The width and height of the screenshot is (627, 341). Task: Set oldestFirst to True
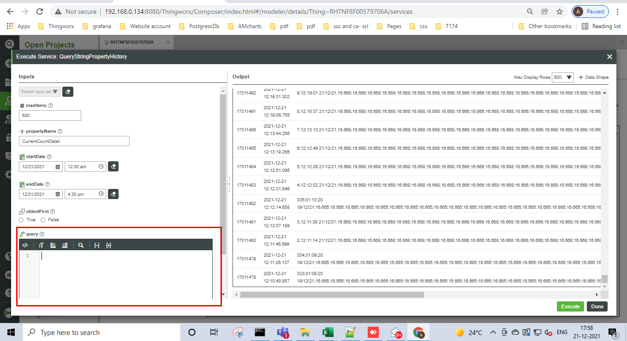click(x=21, y=220)
